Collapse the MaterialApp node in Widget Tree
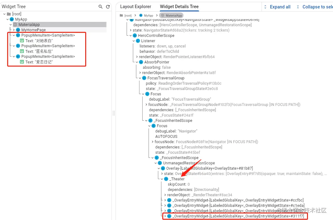This screenshot has height=220, width=333. (x=11, y=25)
